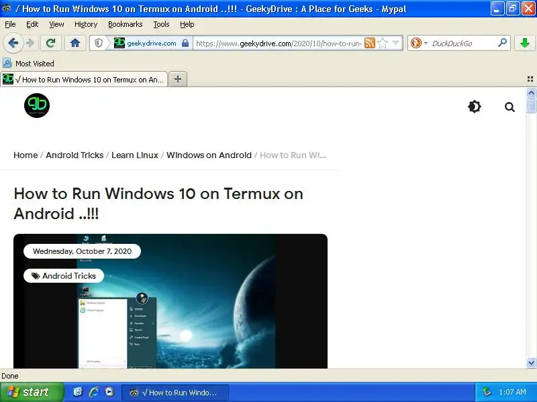This screenshot has height=402, width=537.
Task: Reload the current page
Action: (51, 43)
